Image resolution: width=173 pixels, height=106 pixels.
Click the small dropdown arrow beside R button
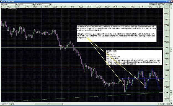(x=169, y=104)
